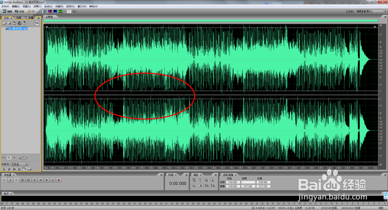Adjust the preview volume knob in Files panel

pos(24,158)
